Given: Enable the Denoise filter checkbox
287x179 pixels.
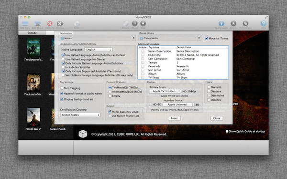Looking at the screenshot, I should (209, 91).
